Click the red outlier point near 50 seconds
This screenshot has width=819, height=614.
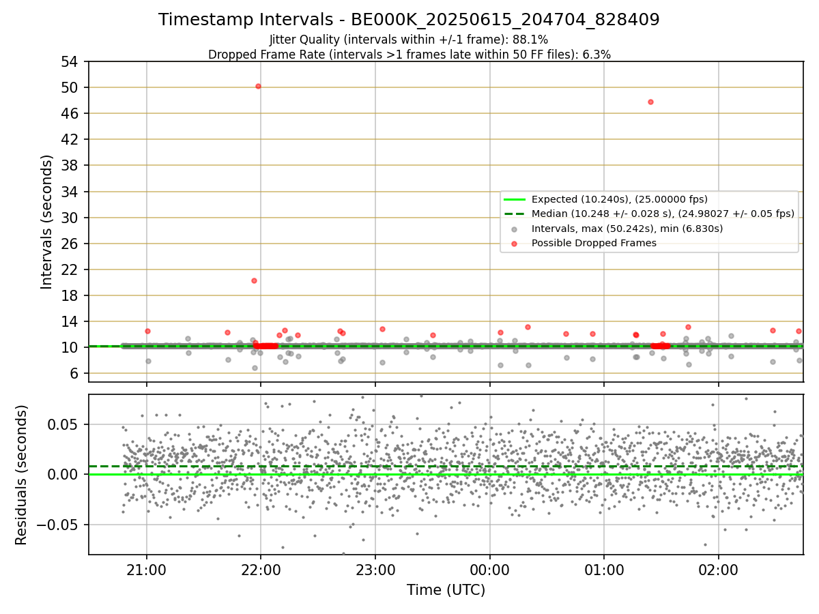[x=258, y=86]
